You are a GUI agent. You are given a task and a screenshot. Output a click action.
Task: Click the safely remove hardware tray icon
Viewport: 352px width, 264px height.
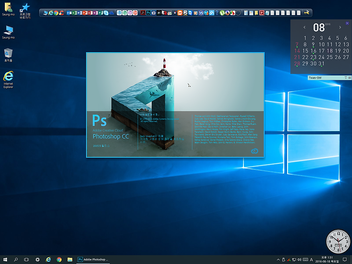point(284,260)
